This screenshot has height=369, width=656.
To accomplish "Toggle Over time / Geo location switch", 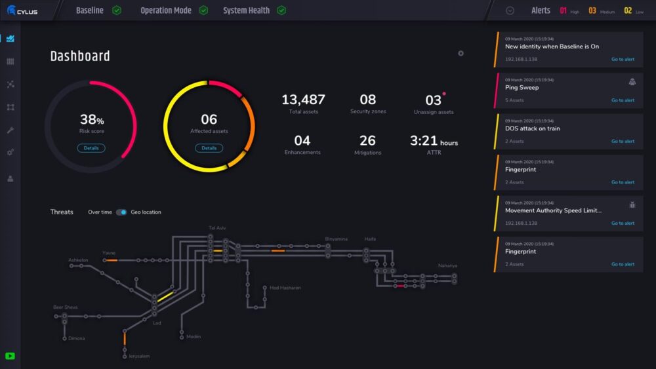I will coord(121,212).
